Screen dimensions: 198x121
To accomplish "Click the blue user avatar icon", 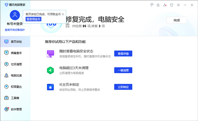I will 15,15.
